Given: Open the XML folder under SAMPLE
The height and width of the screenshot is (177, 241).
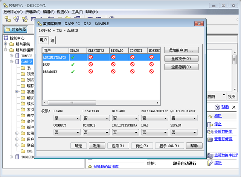Looking at the screenshot, I should pos(23,151).
